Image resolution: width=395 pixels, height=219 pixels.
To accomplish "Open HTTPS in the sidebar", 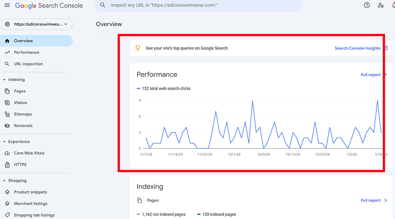I will point(20,165).
